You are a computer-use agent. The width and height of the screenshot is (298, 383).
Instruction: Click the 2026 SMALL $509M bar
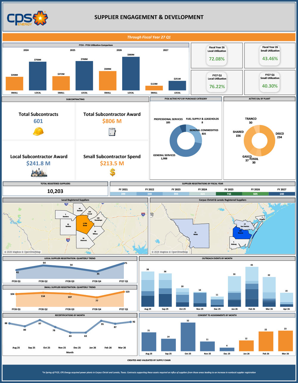point(108,80)
